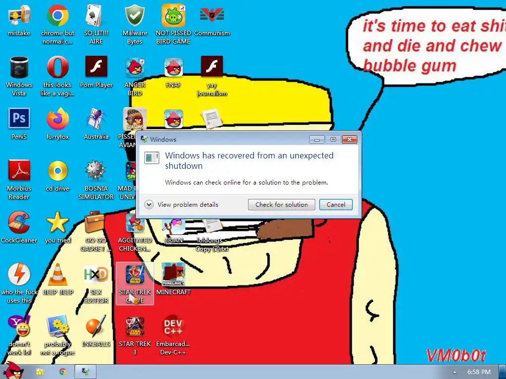Launch the Australia spider solitaire icon
The width and height of the screenshot is (506, 379).
[96, 124]
